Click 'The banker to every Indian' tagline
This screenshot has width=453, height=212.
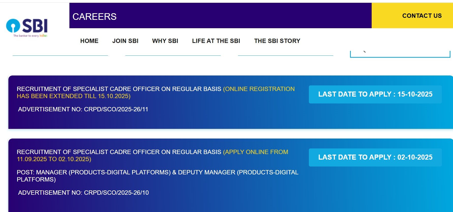point(30,36)
